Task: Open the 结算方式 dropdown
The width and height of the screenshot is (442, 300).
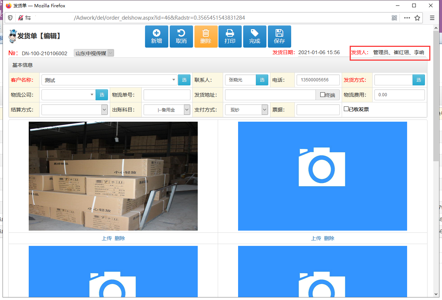Action: point(75,110)
